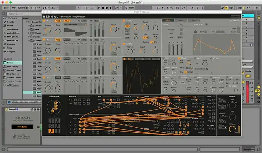Viewport: 262px width, 153px height.
Task: Switch to the ENV modulator tab
Action: click(x=168, y=20)
